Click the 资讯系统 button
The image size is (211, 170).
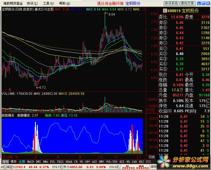click(171, 3)
